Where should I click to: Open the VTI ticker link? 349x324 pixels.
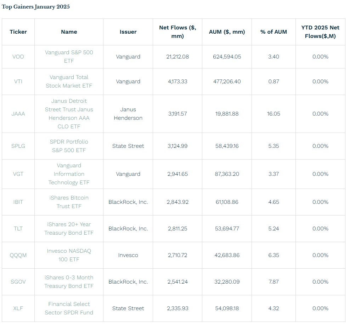pos(18,82)
